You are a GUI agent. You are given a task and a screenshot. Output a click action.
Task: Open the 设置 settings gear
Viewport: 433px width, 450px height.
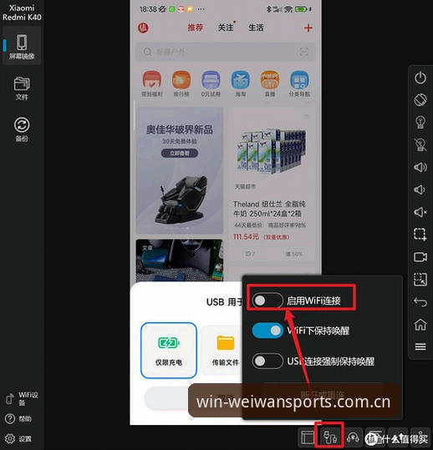pos(18,438)
